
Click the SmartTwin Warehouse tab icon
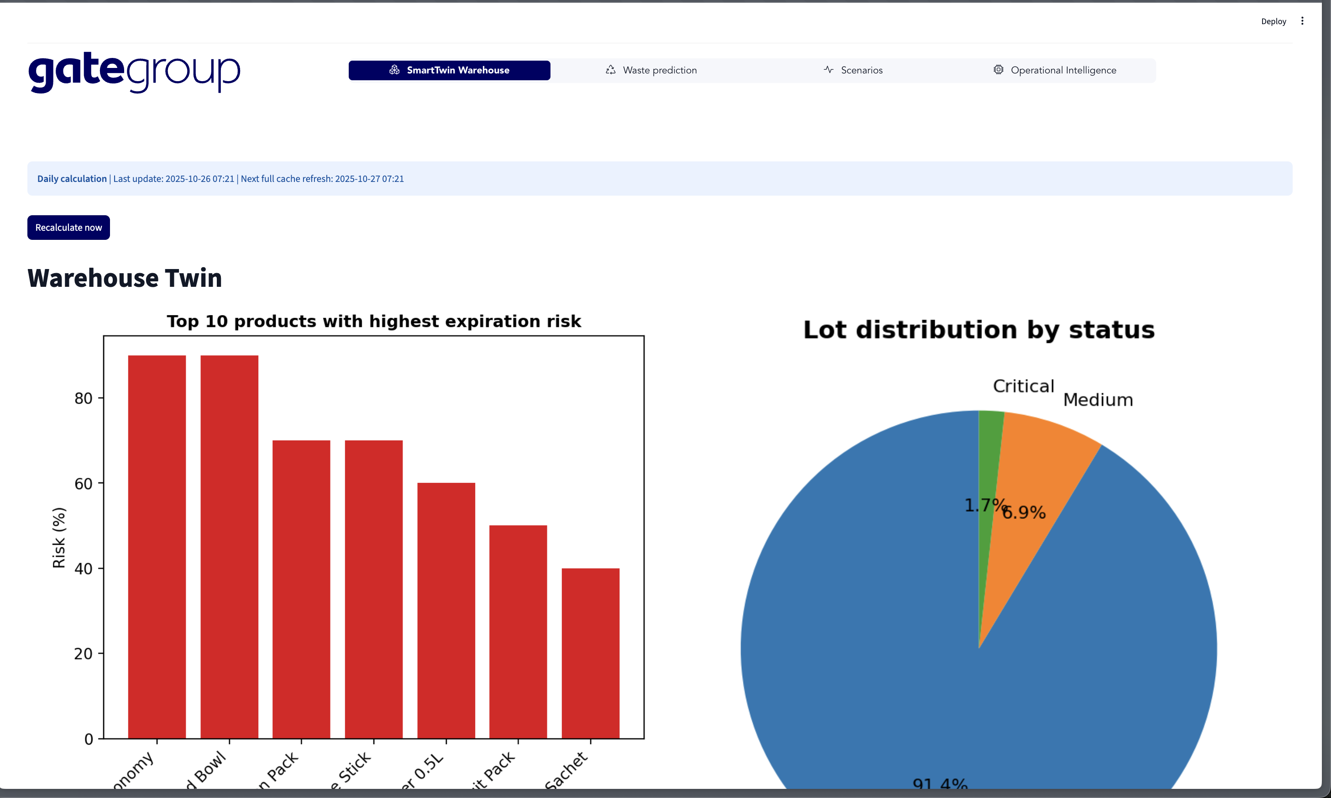pos(394,70)
